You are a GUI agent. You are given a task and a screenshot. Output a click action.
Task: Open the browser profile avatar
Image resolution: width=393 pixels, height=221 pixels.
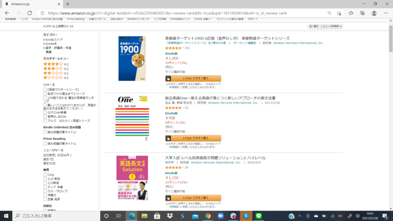click(374, 13)
